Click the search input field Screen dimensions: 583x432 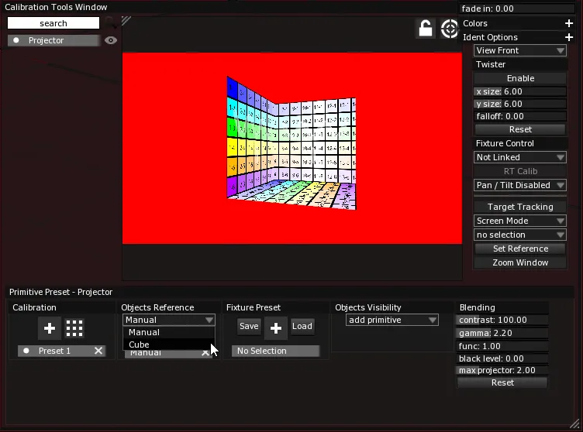pos(53,23)
